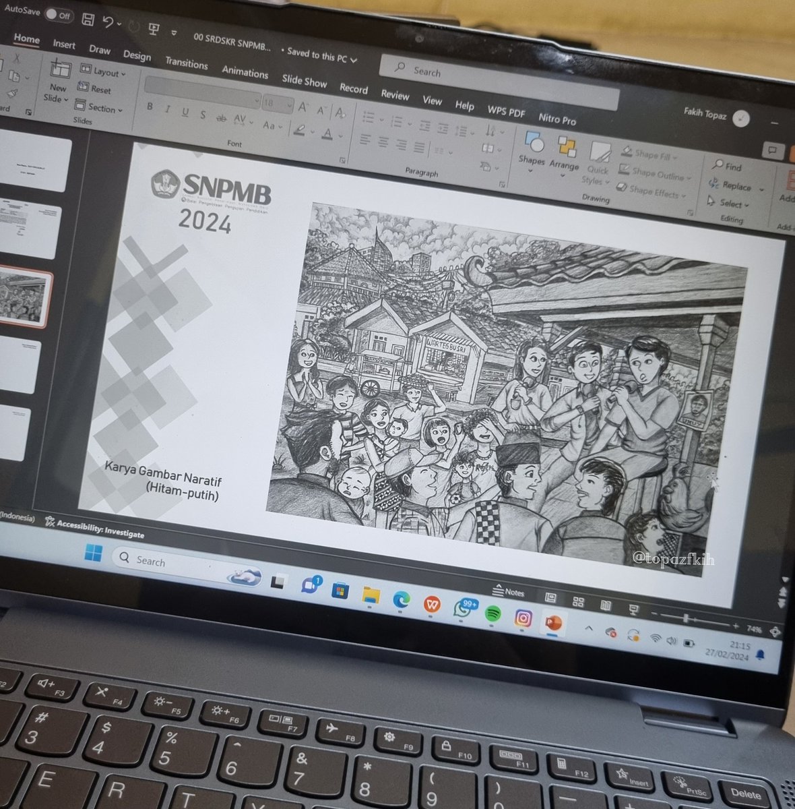Increase font size with the larger A icon
The image size is (795, 809).
click(x=303, y=107)
